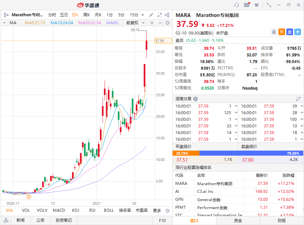This screenshot has height=225, width=304.
Task: Switch to intraday time-share chart
Action: click(x=52, y=15)
